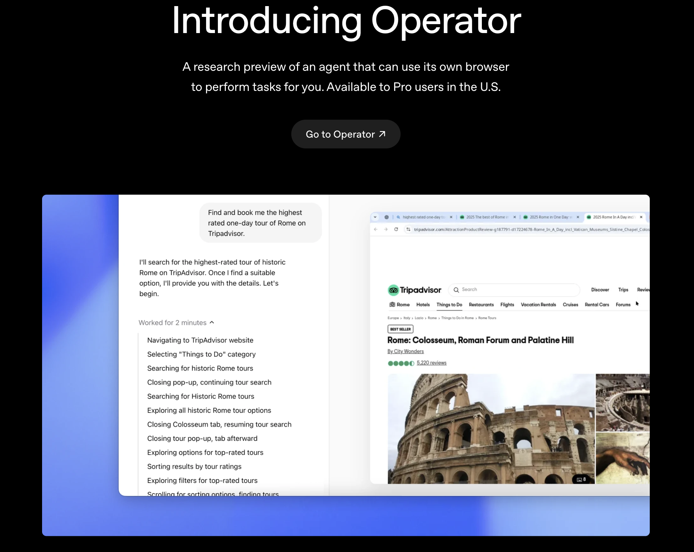Click the site settings icon in address bar

click(x=408, y=229)
